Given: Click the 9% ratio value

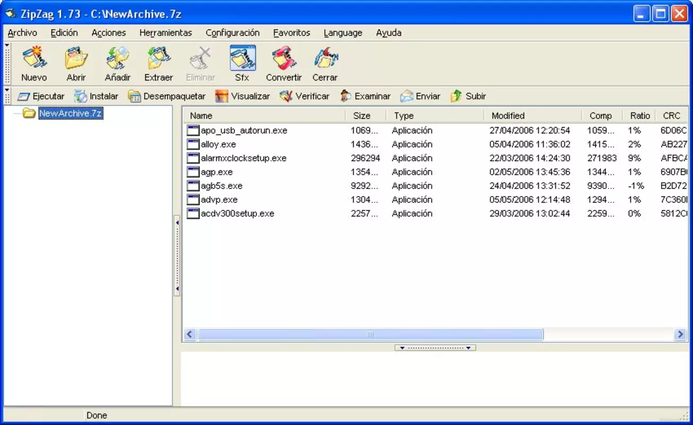Looking at the screenshot, I should pyautogui.click(x=634, y=158).
